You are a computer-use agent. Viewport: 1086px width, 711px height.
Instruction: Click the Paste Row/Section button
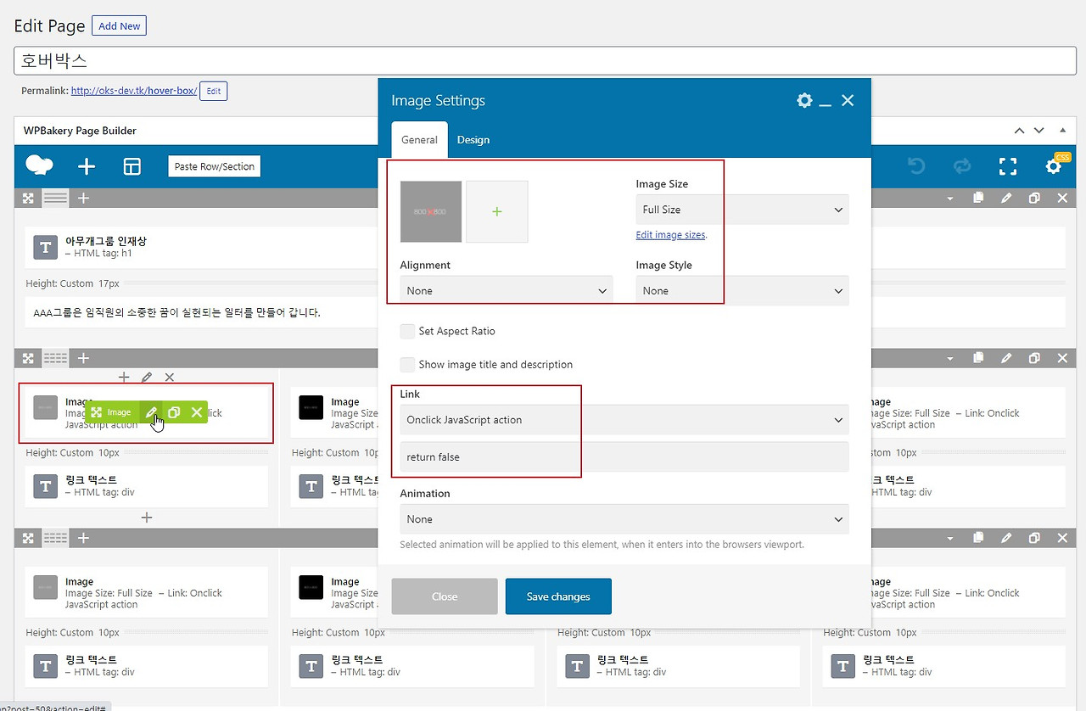click(215, 166)
